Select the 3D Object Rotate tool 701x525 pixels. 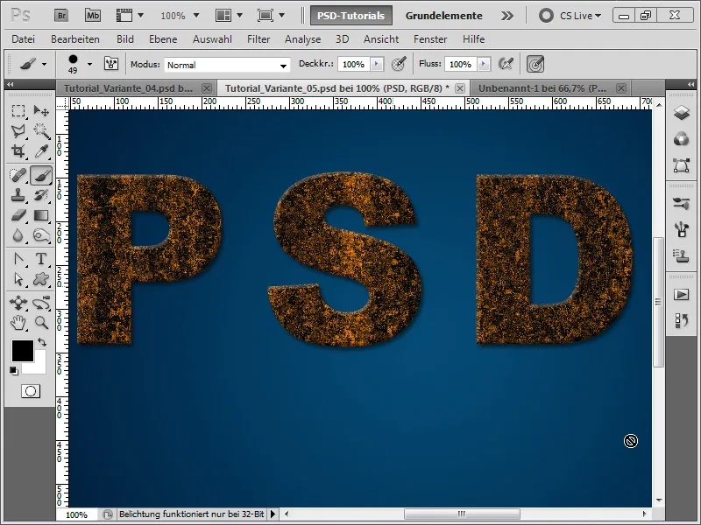[x=18, y=303]
